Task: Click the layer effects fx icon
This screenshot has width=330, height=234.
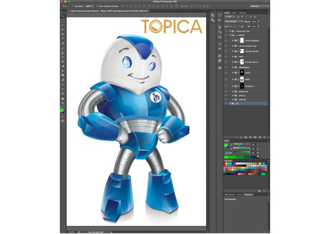Action: [x=241, y=137]
